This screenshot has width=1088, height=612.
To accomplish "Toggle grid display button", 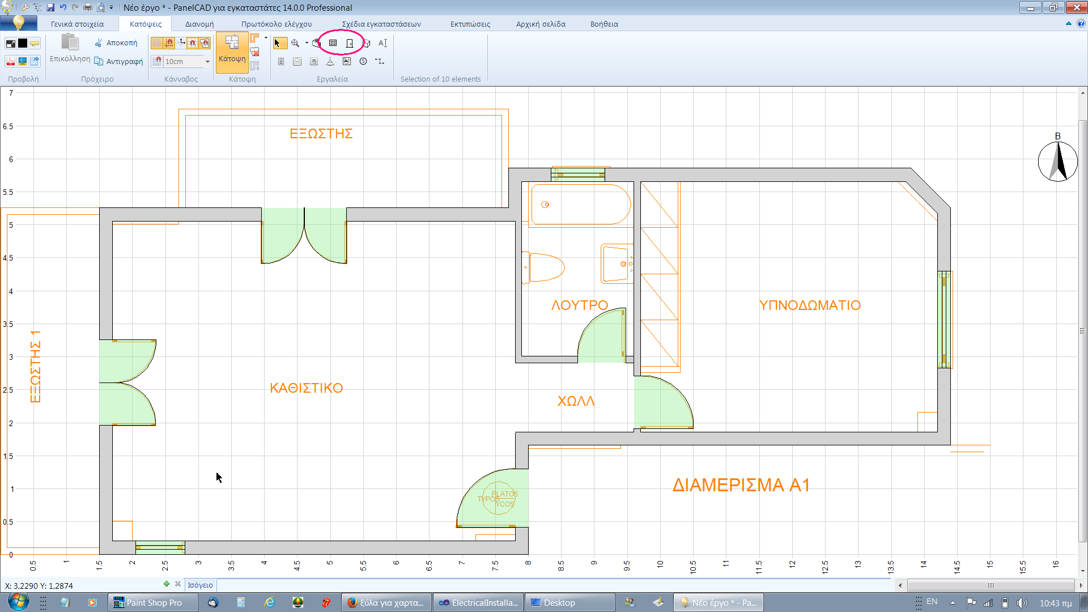I will [x=156, y=43].
